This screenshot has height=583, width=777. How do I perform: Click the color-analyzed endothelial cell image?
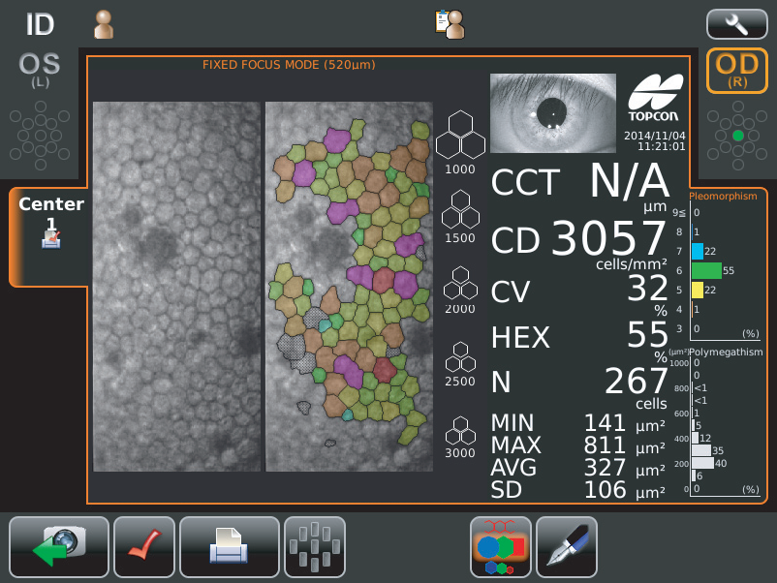tap(349, 287)
